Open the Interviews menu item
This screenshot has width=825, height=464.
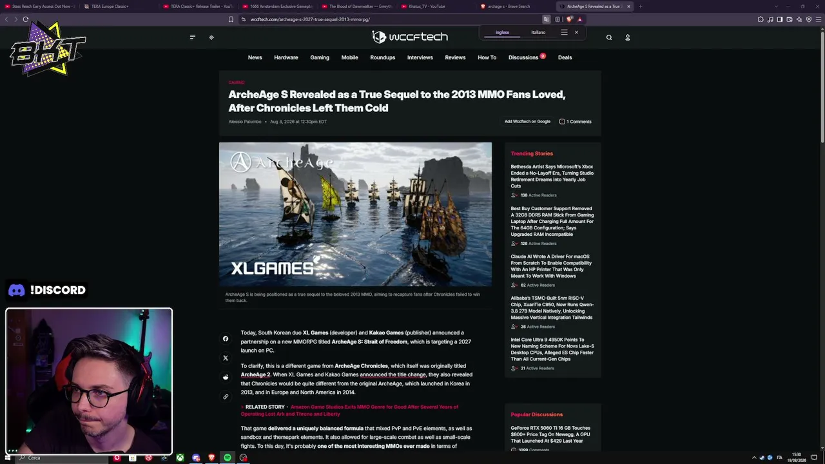pos(420,57)
